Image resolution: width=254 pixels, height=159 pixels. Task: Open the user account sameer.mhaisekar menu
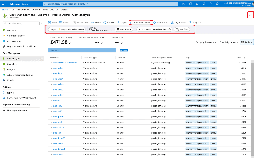pos(238,4)
